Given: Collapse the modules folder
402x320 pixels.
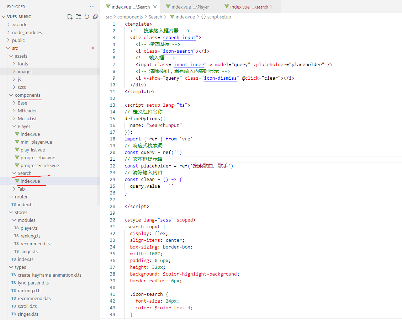Looking at the screenshot, I should 26,220.
